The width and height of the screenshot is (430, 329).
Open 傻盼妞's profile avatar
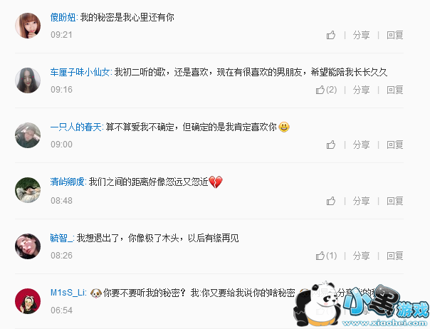(28, 26)
